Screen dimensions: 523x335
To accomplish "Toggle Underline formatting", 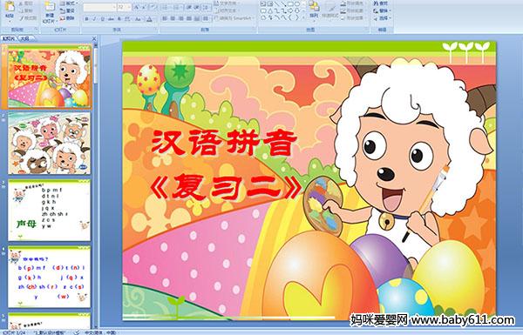I will [102, 19].
